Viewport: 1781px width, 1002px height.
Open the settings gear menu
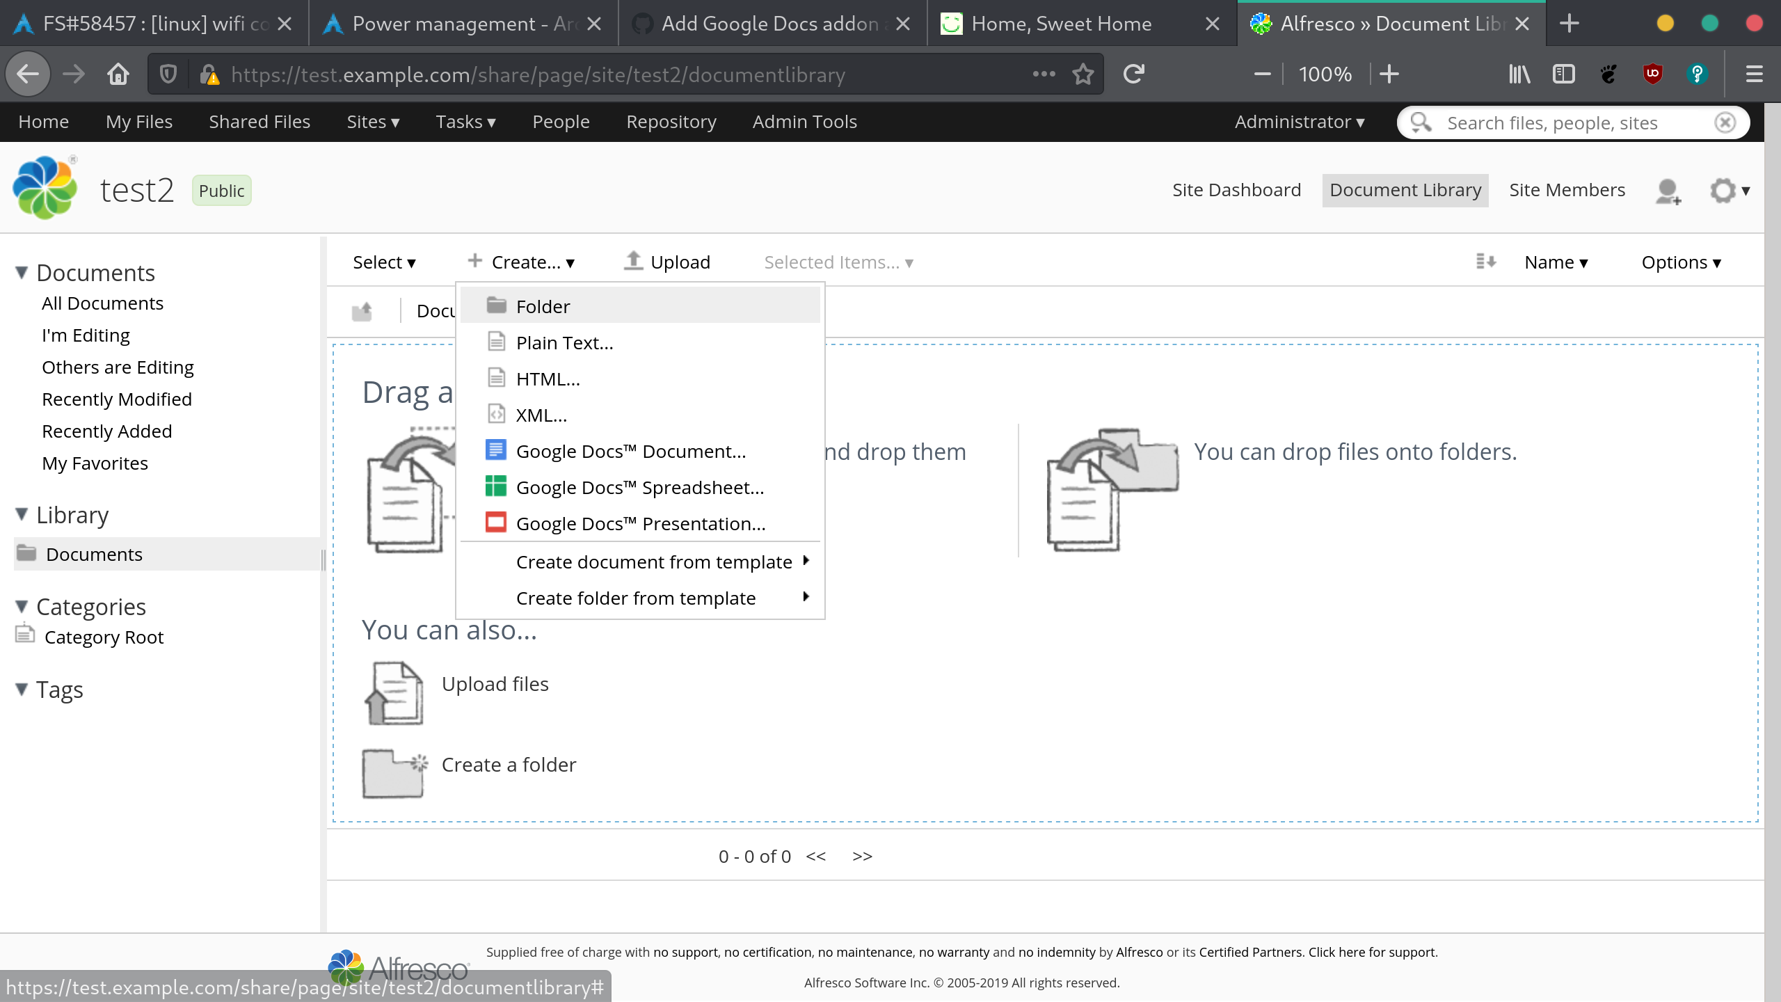pyautogui.click(x=1721, y=190)
